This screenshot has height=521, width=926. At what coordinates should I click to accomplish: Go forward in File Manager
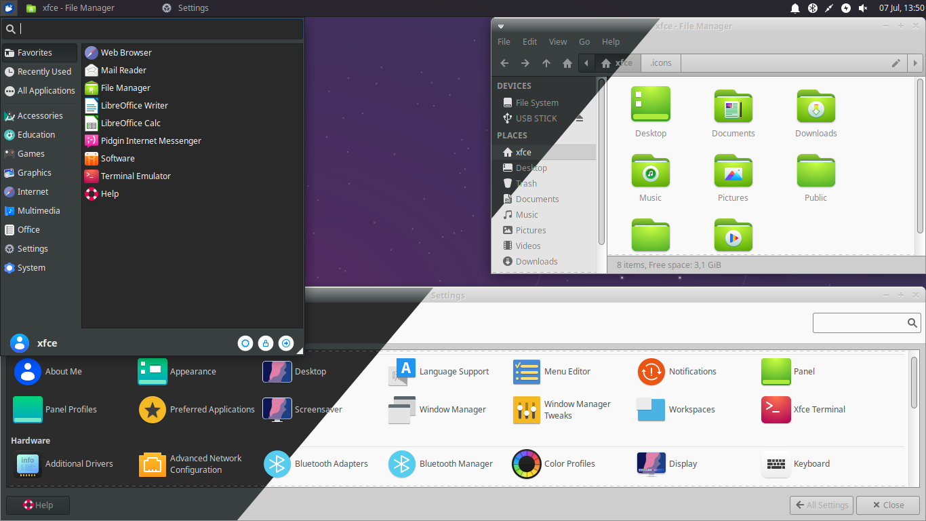coord(525,63)
